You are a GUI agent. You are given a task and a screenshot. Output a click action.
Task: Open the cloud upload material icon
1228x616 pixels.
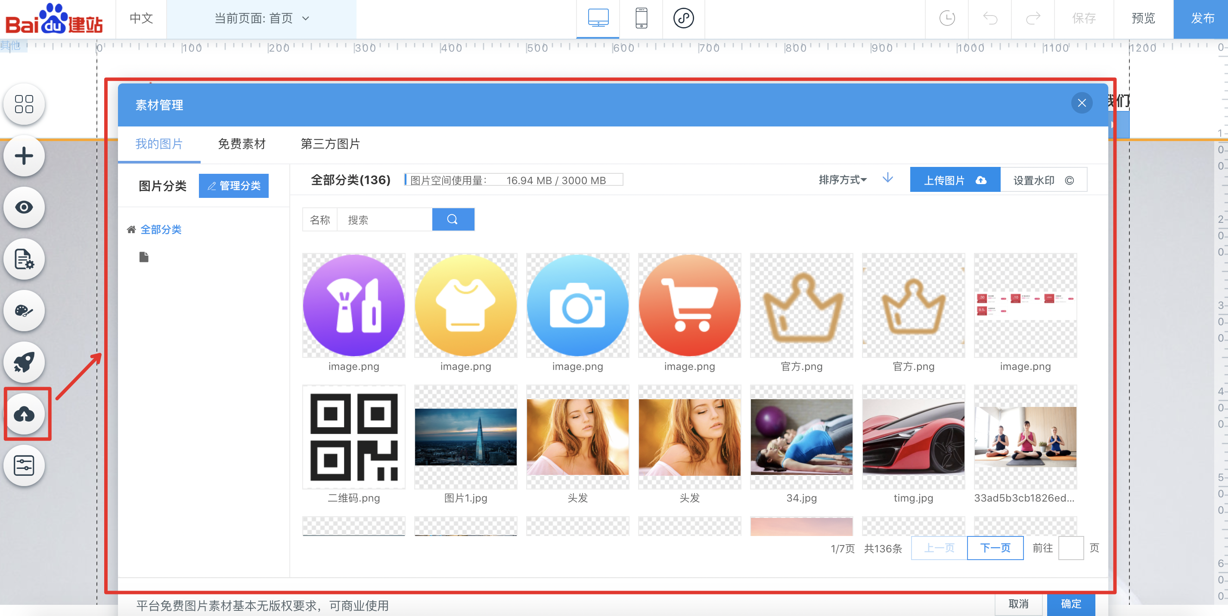[x=24, y=414]
